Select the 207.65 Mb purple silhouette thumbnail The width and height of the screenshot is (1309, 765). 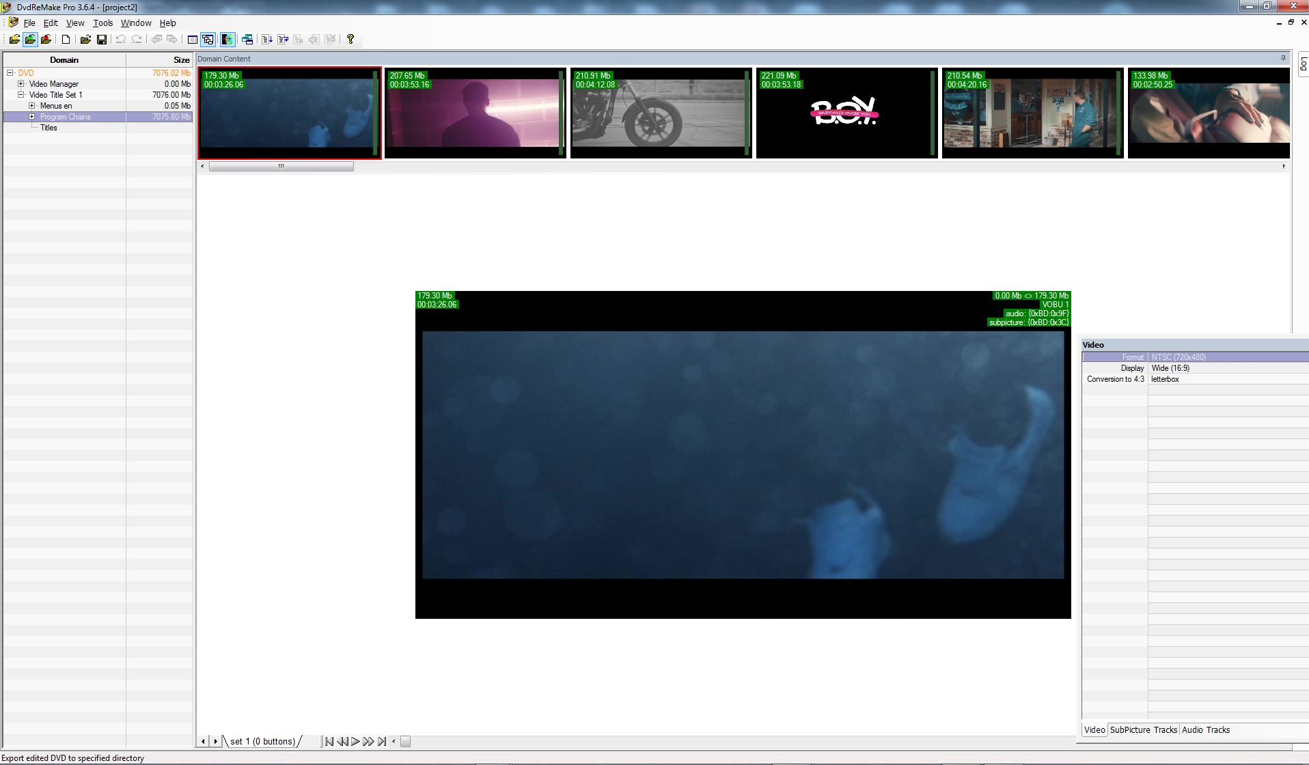click(x=476, y=113)
